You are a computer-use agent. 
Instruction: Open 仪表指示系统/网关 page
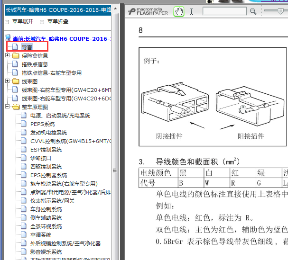click(52, 201)
